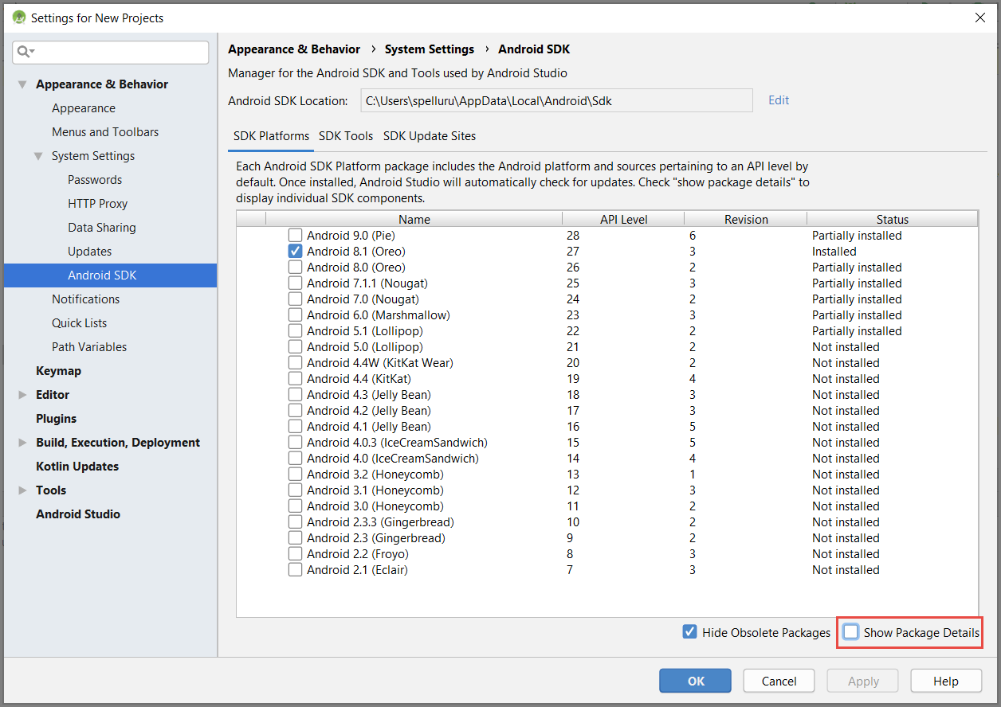
Task: Check Android 2.1 (Eclair)
Action: 295,569
